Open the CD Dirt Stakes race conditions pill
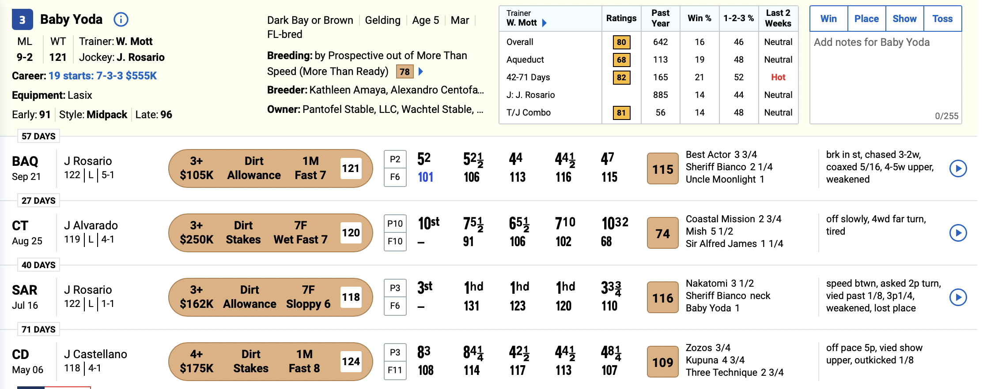The width and height of the screenshot is (983, 389). pos(270,362)
